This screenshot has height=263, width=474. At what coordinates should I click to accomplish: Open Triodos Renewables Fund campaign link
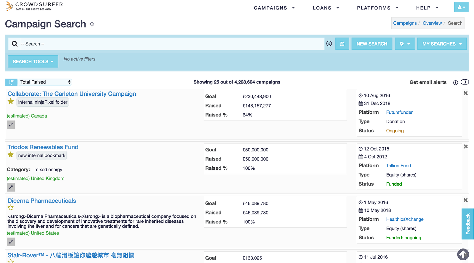click(43, 147)
